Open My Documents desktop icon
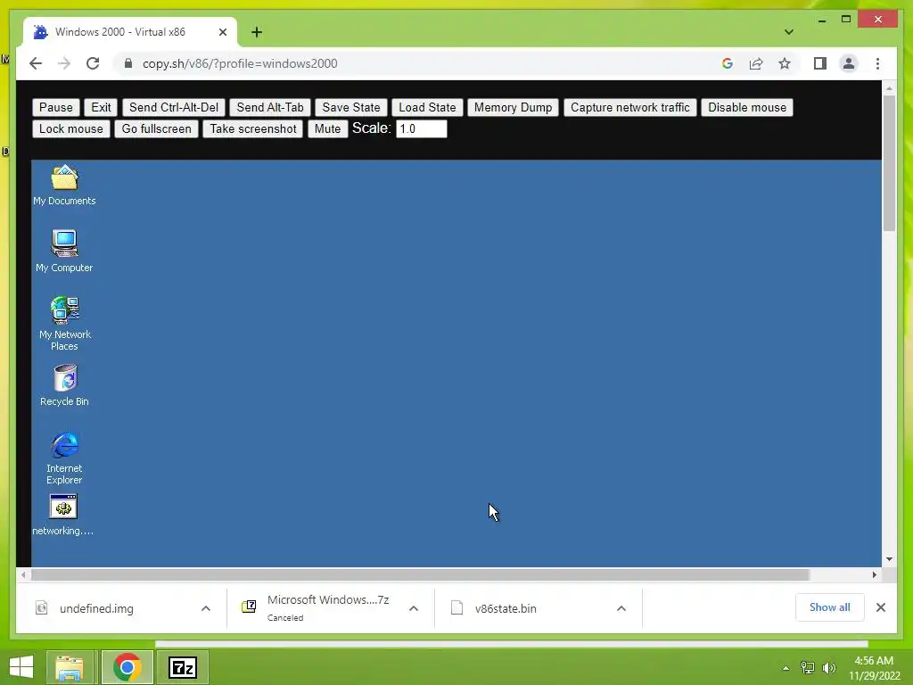This screenshot has height=685, width=913. point(64,186)
